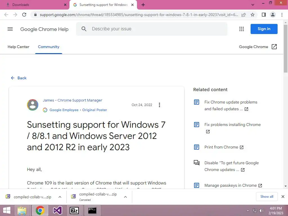Open the side panel icon in toolbar
This screenshot has height=216, width=288.
264,15
